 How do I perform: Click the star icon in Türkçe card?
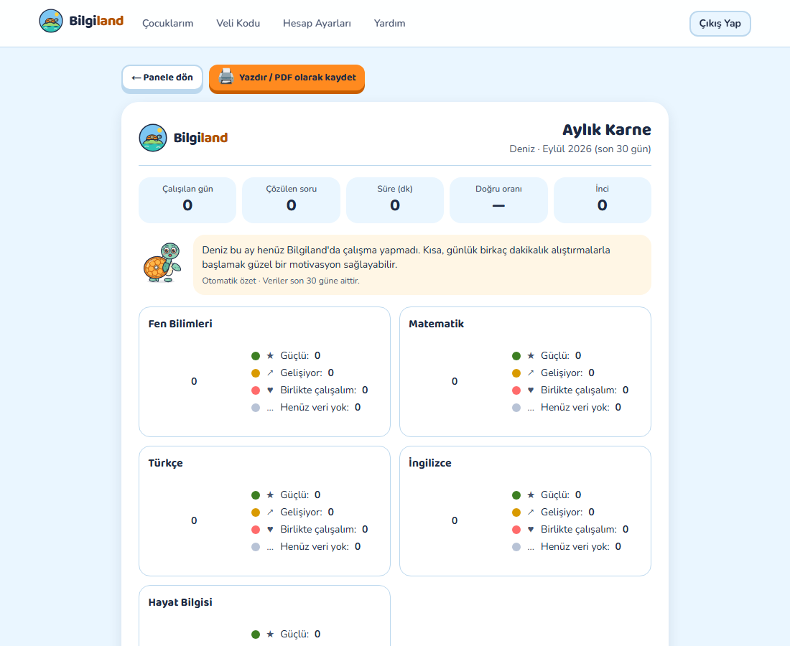point(270,495)
